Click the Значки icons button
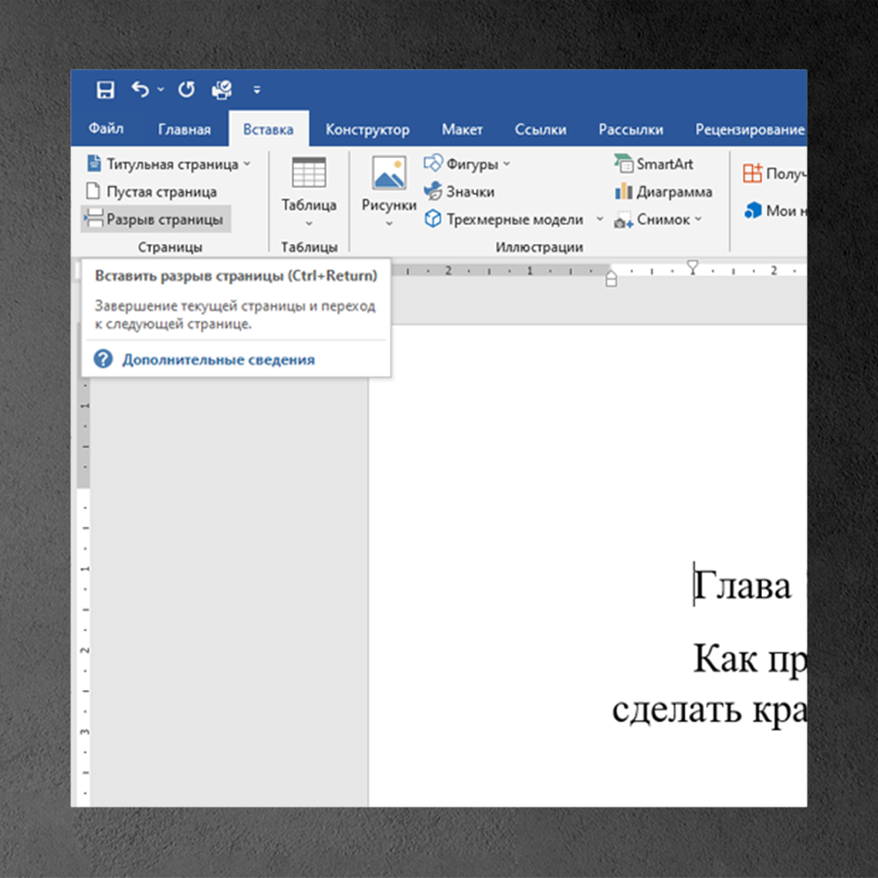Viewport: 878px width, 878px height. (459, 191)
